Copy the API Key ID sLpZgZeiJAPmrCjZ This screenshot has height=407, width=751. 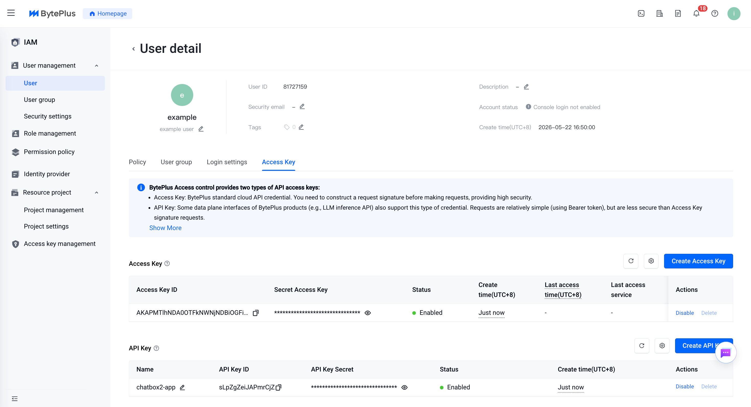[278, 387]
